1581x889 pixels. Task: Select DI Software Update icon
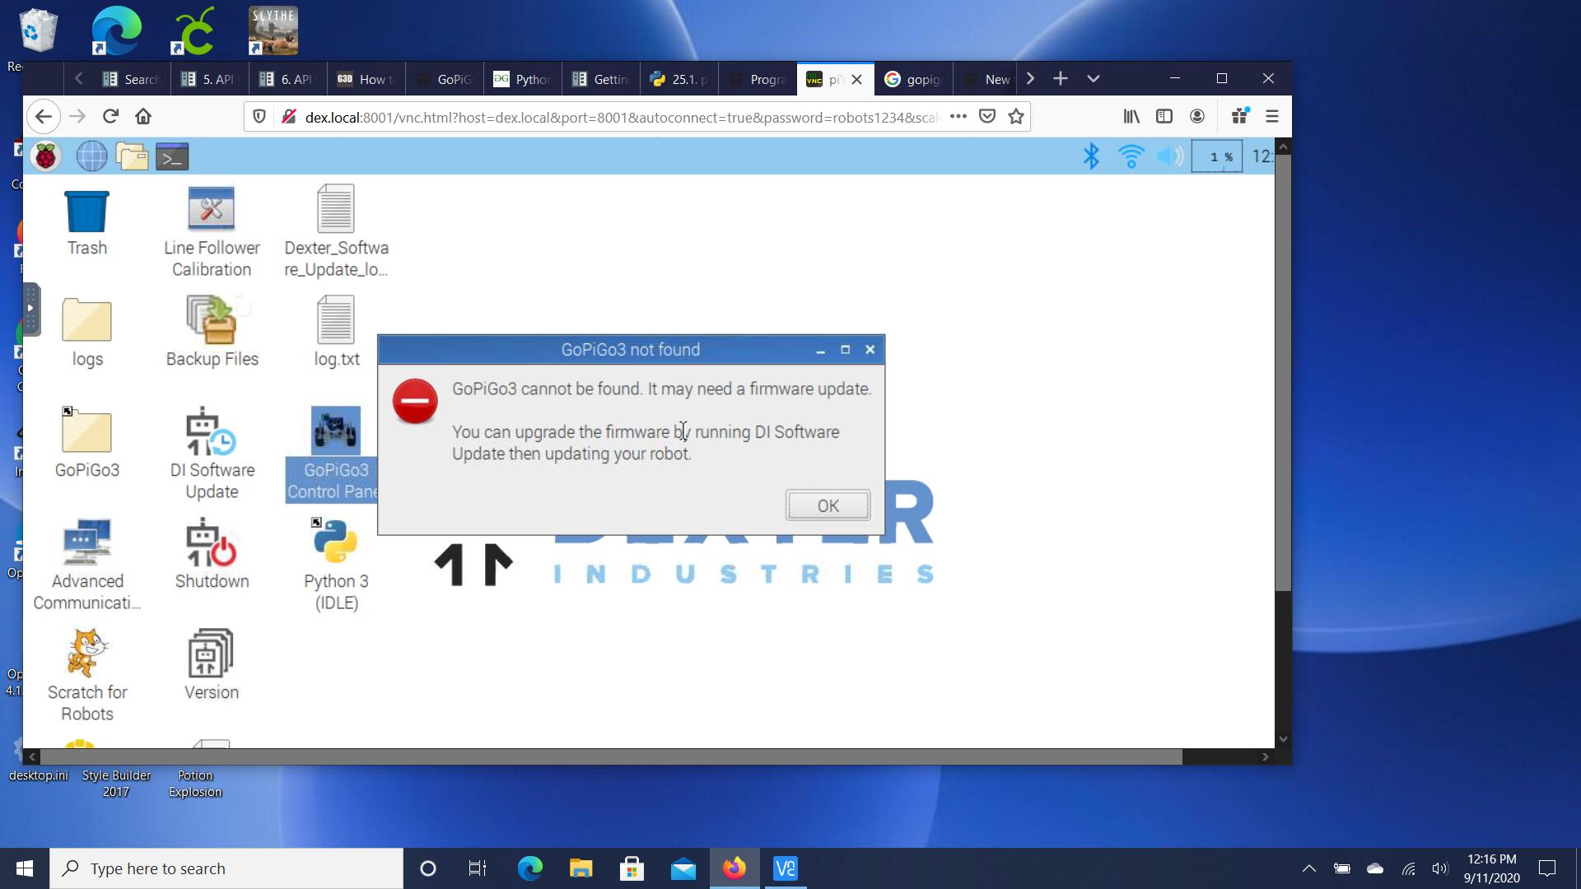212,455
